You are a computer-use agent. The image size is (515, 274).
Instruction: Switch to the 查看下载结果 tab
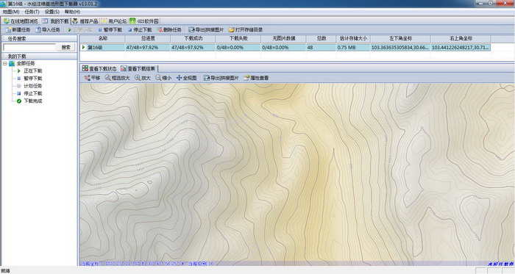(x=138, y=68)
